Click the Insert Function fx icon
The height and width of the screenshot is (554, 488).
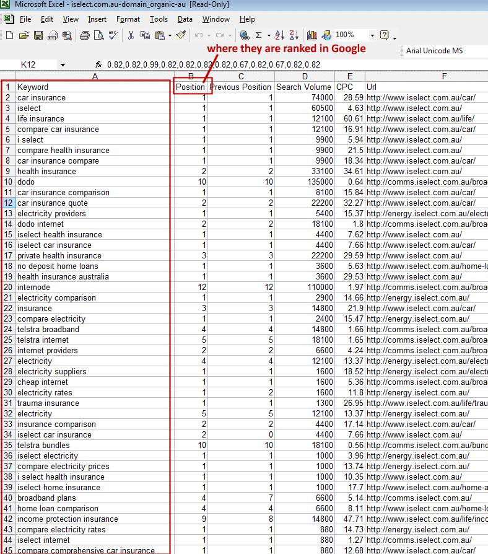point(98,64)
